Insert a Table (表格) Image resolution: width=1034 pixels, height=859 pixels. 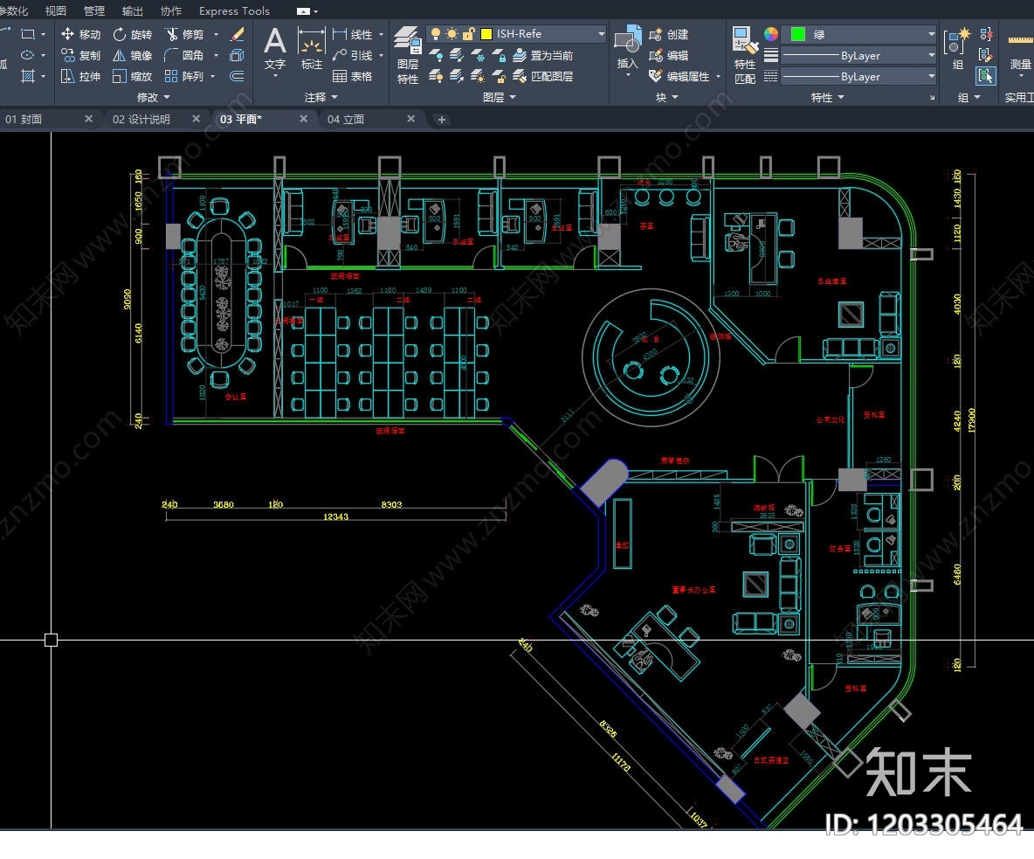coord(353,77)
